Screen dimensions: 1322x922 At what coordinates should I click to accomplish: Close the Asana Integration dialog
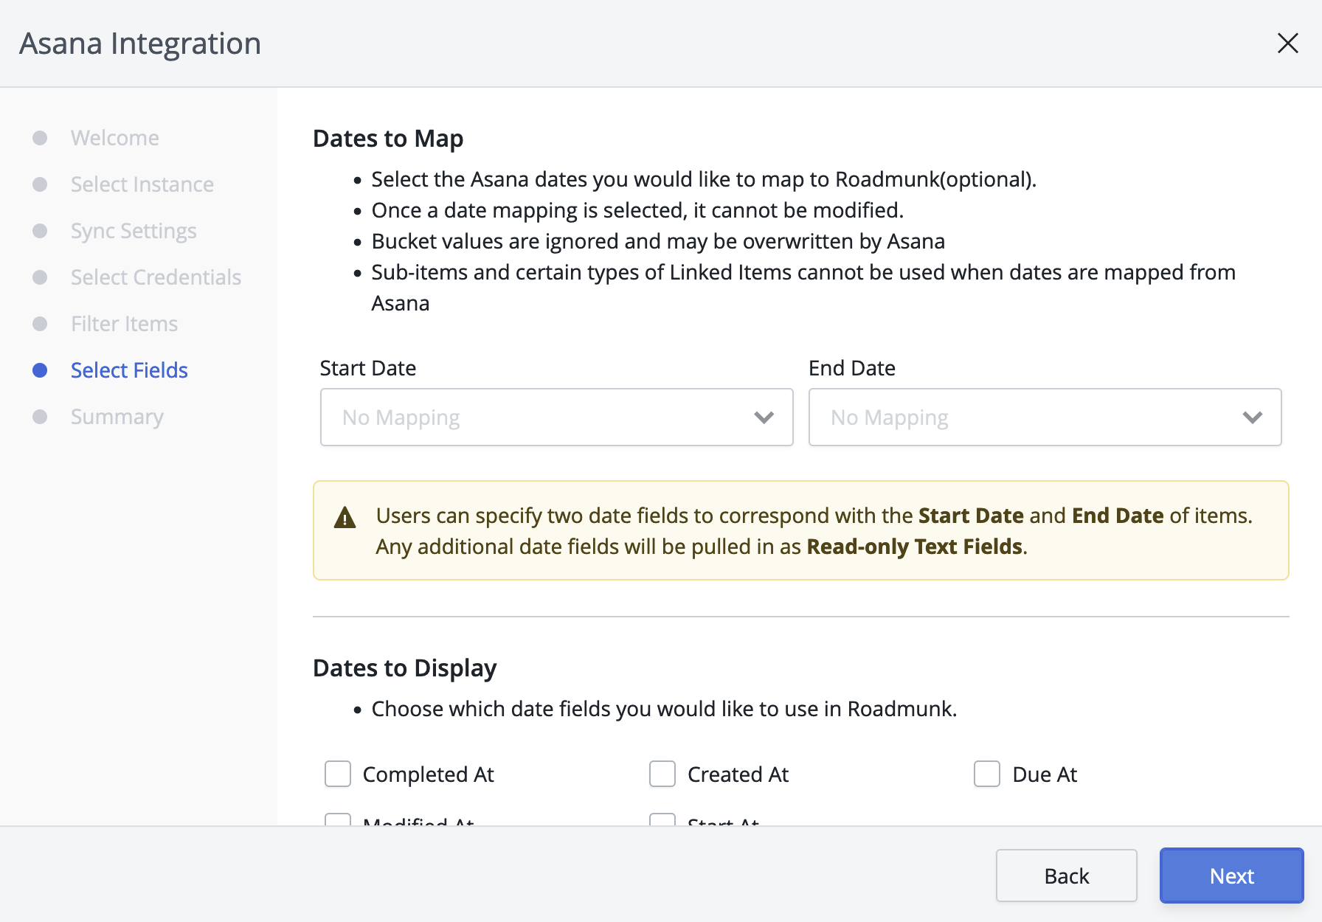(1287, 44)
